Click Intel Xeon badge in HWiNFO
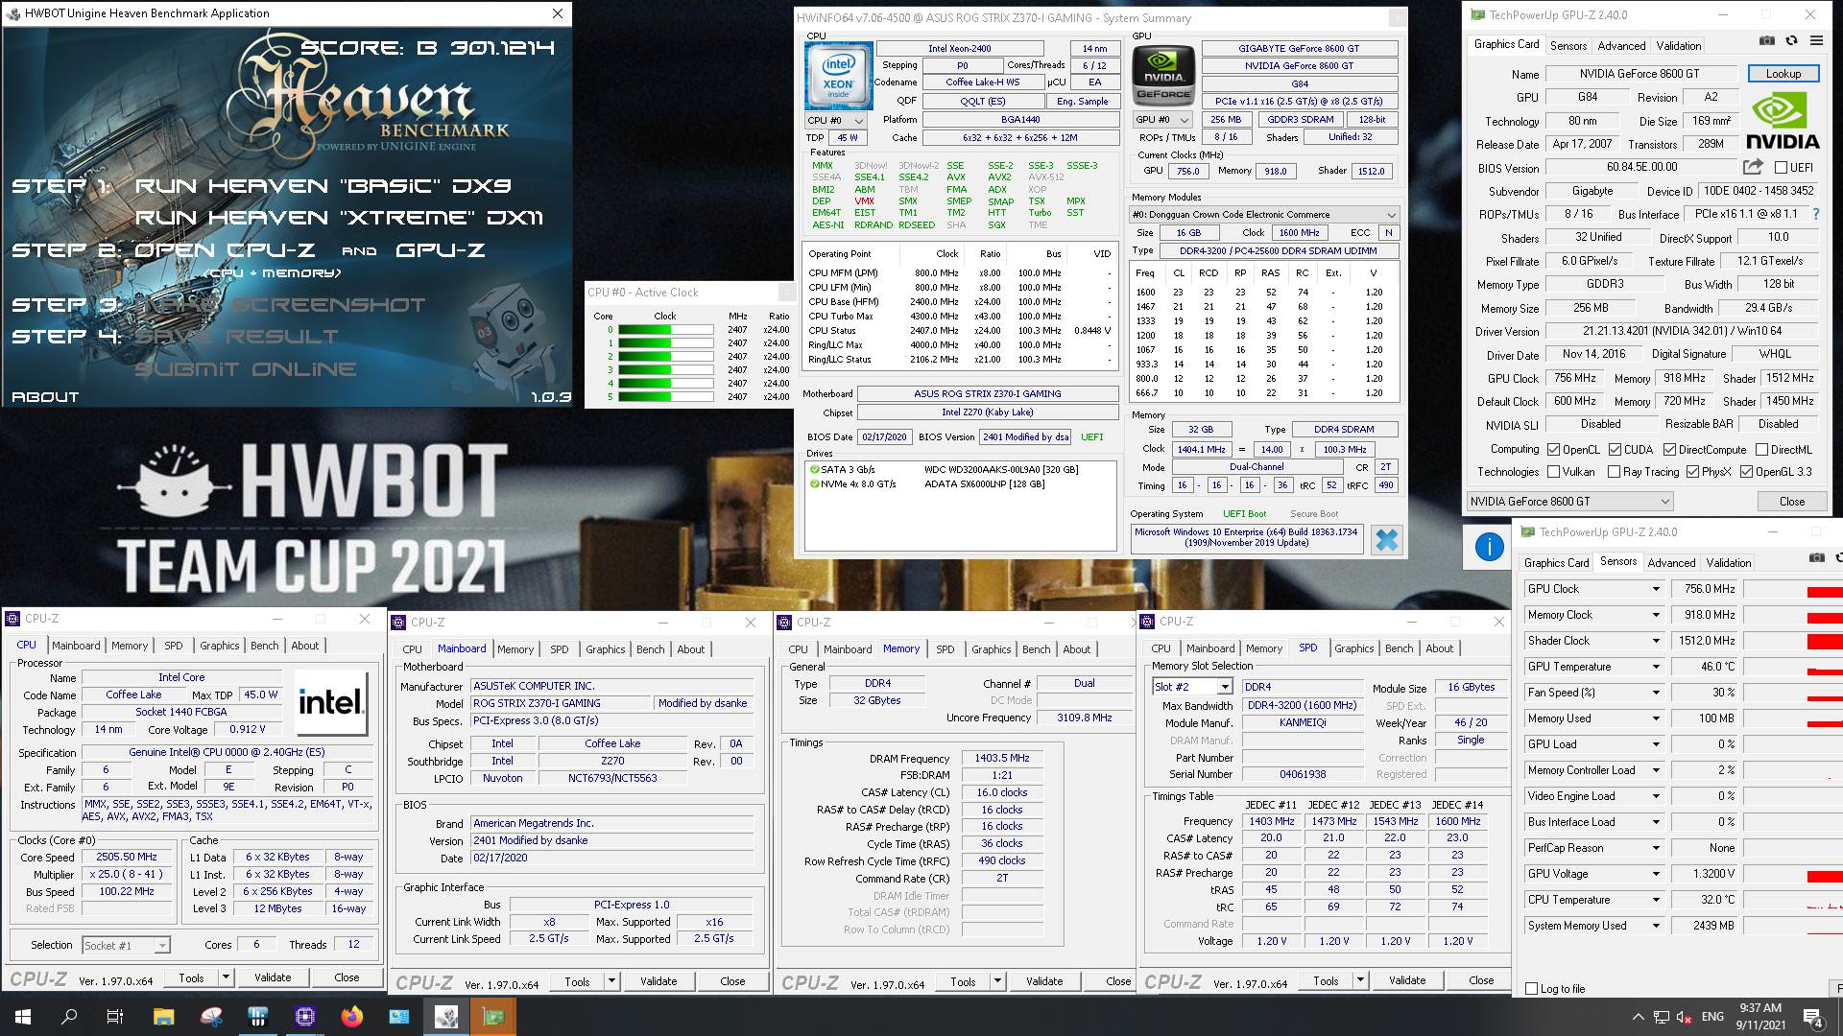 click(x=839, y=76)
